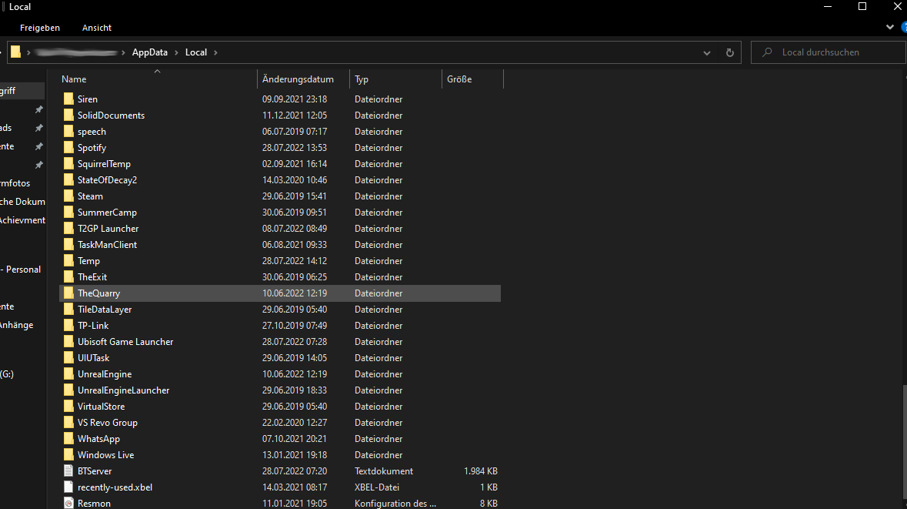The height and width of the screenshot is (509, 907).
Task: Select the speech folder row
Action: click(280, 132)
